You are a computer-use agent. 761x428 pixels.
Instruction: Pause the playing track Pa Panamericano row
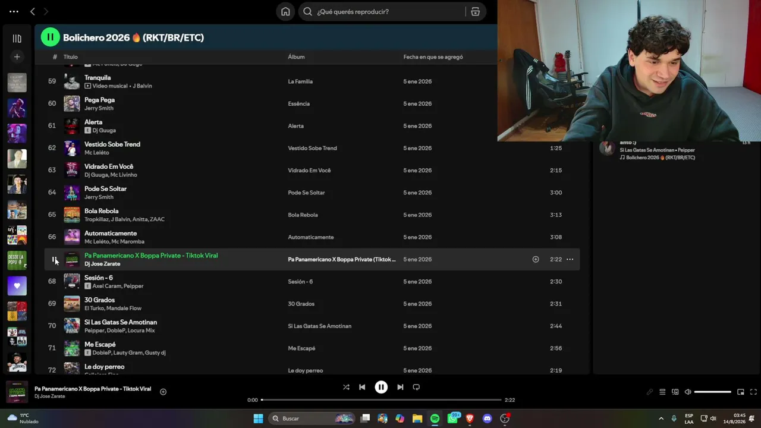click(x=54, y=260)
